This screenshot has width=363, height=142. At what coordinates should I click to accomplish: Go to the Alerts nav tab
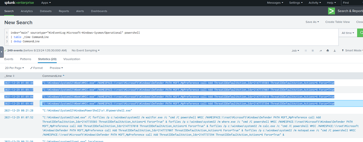click(80, 11)
